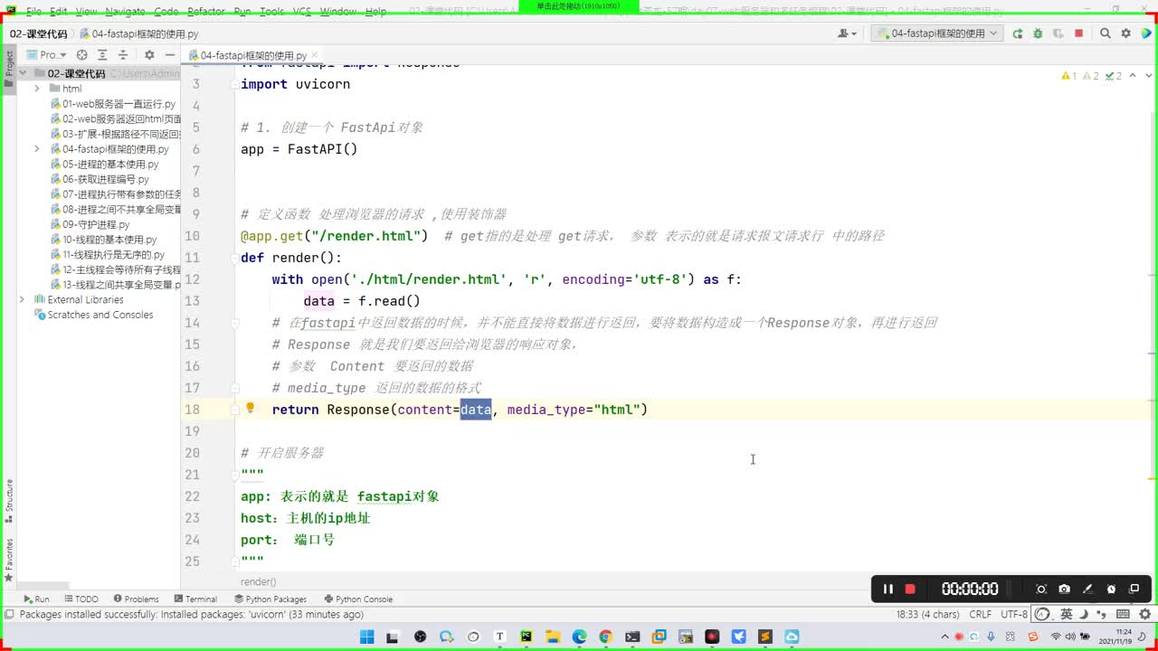Stop the running process with red square
Image resolution: width=1158 pixels, height=651 pixels.
1078,33
